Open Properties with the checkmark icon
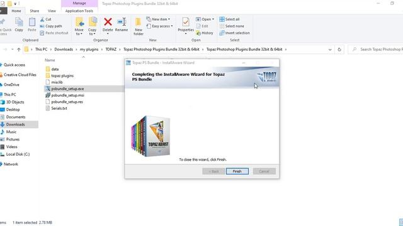Image resolution: width=403 pixels, height=226 pixels. [186, 26]
